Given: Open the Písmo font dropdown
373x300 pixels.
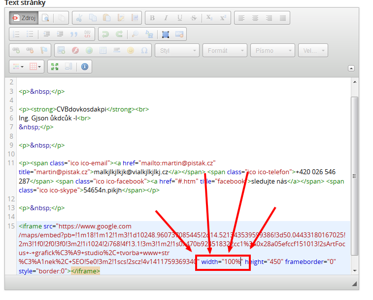Looking at the screenshot, I should click(272, 50).
